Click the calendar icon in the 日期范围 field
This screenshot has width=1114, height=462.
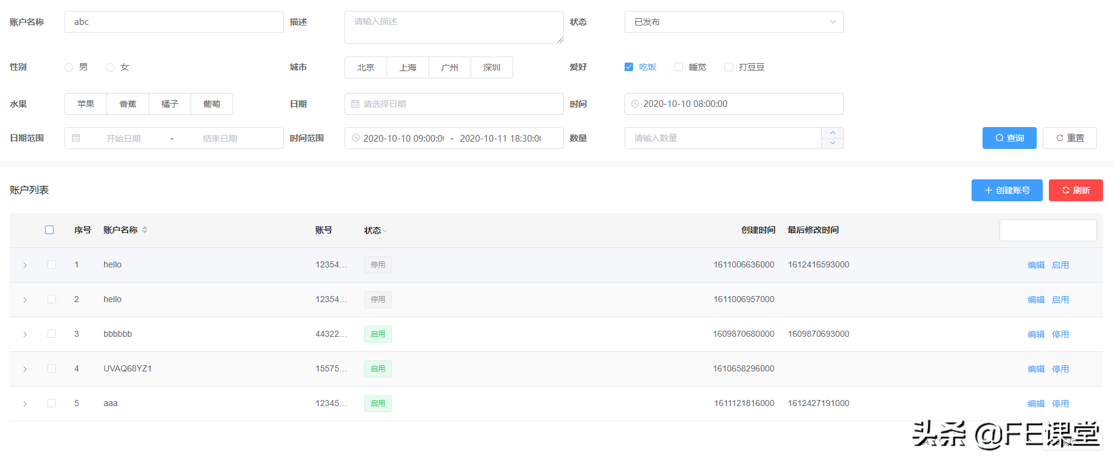[x=76, y=139]
